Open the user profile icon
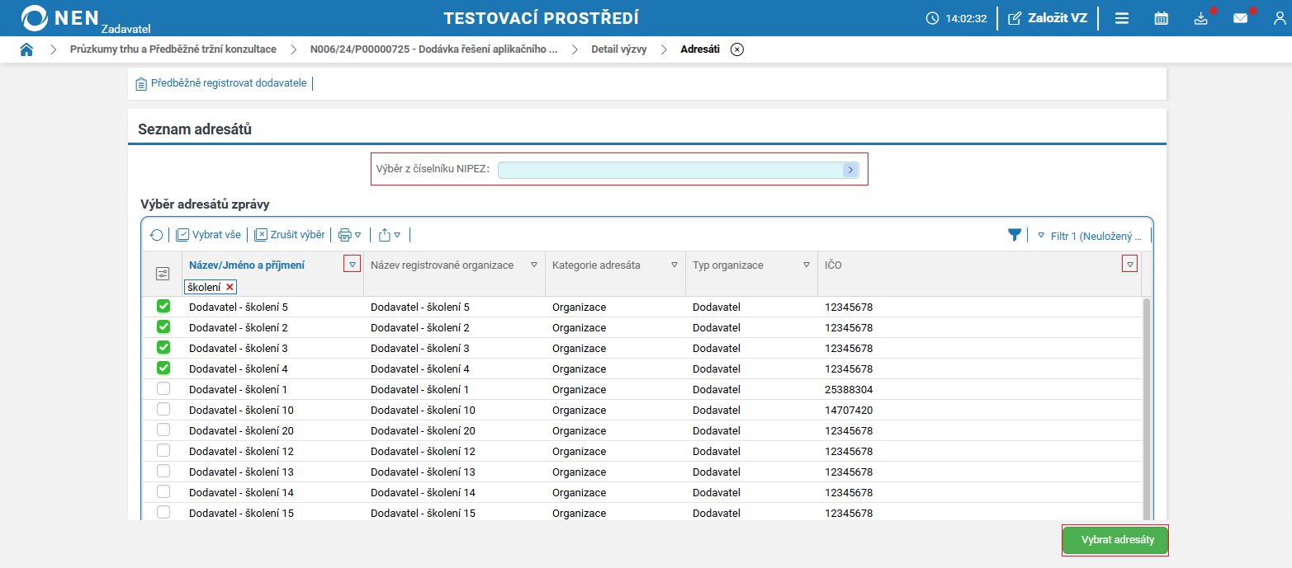Viewport: 1292px width, 568px height. pos(1279,18)
